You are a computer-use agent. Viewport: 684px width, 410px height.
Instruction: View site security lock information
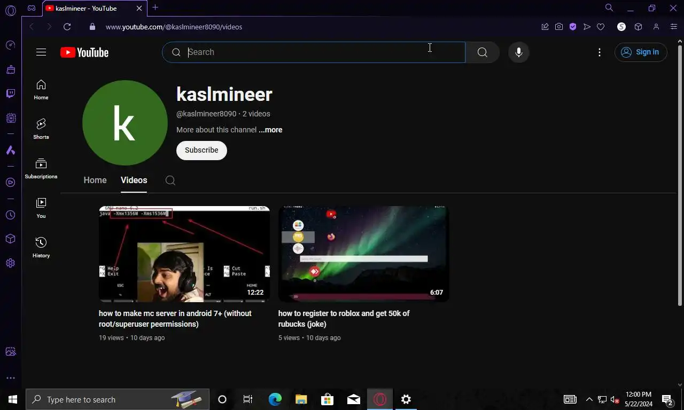(x=92, y=27)
